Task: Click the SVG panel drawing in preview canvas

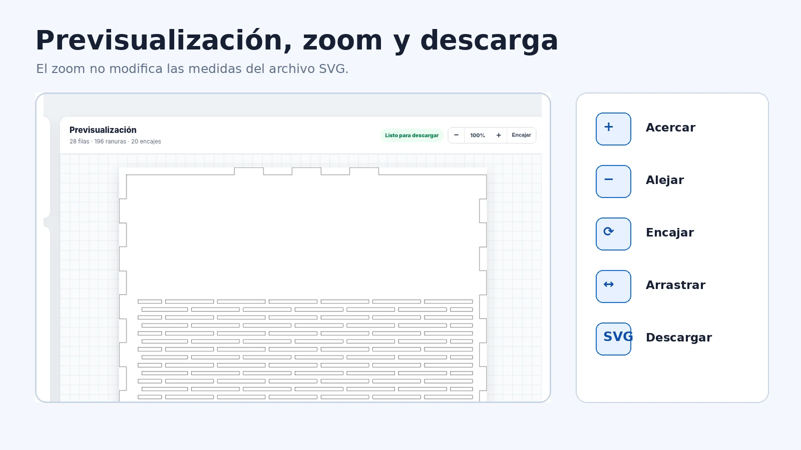Action: 303,284
